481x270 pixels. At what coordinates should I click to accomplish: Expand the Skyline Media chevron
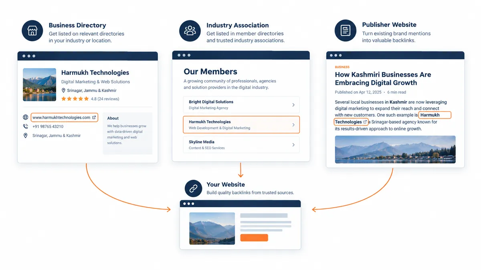293,145
